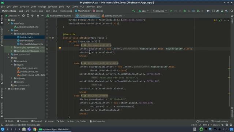This screenshot has height=132, width=234.
Task: Open the Refactor menu
Action: point(53,7)
